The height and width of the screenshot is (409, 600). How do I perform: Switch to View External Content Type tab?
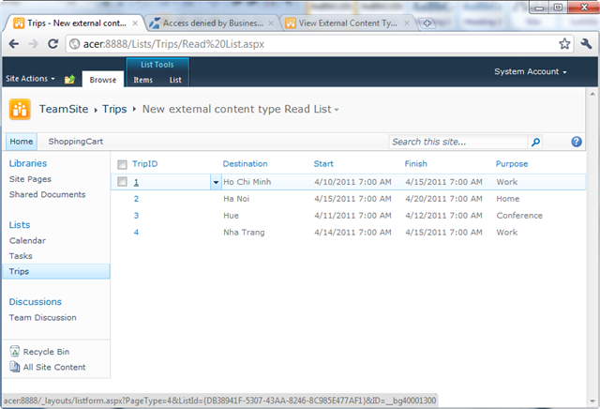point(348,23)
